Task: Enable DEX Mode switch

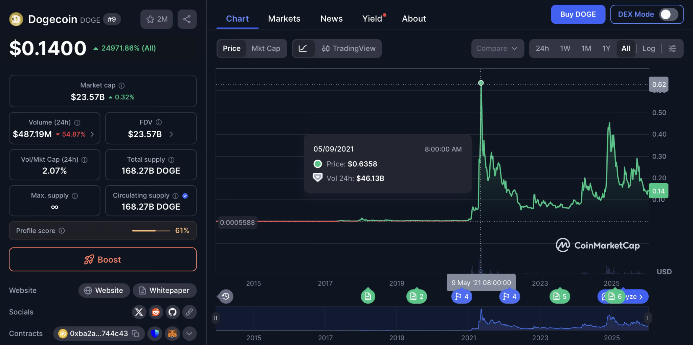Action: (x=669, y=14)
